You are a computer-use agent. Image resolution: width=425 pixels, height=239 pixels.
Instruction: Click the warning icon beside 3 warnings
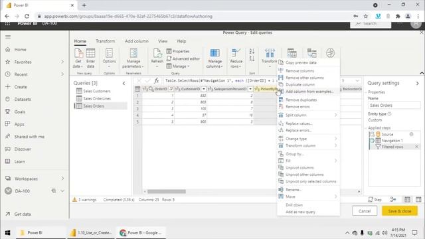pos(74,199)
